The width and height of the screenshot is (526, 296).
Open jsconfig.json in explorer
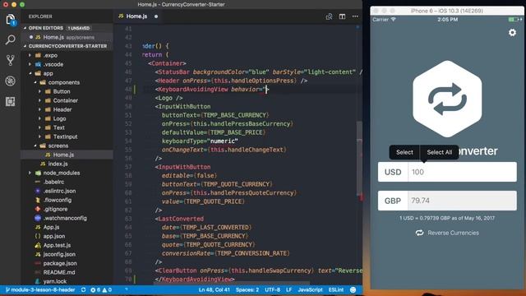(59, 254)
